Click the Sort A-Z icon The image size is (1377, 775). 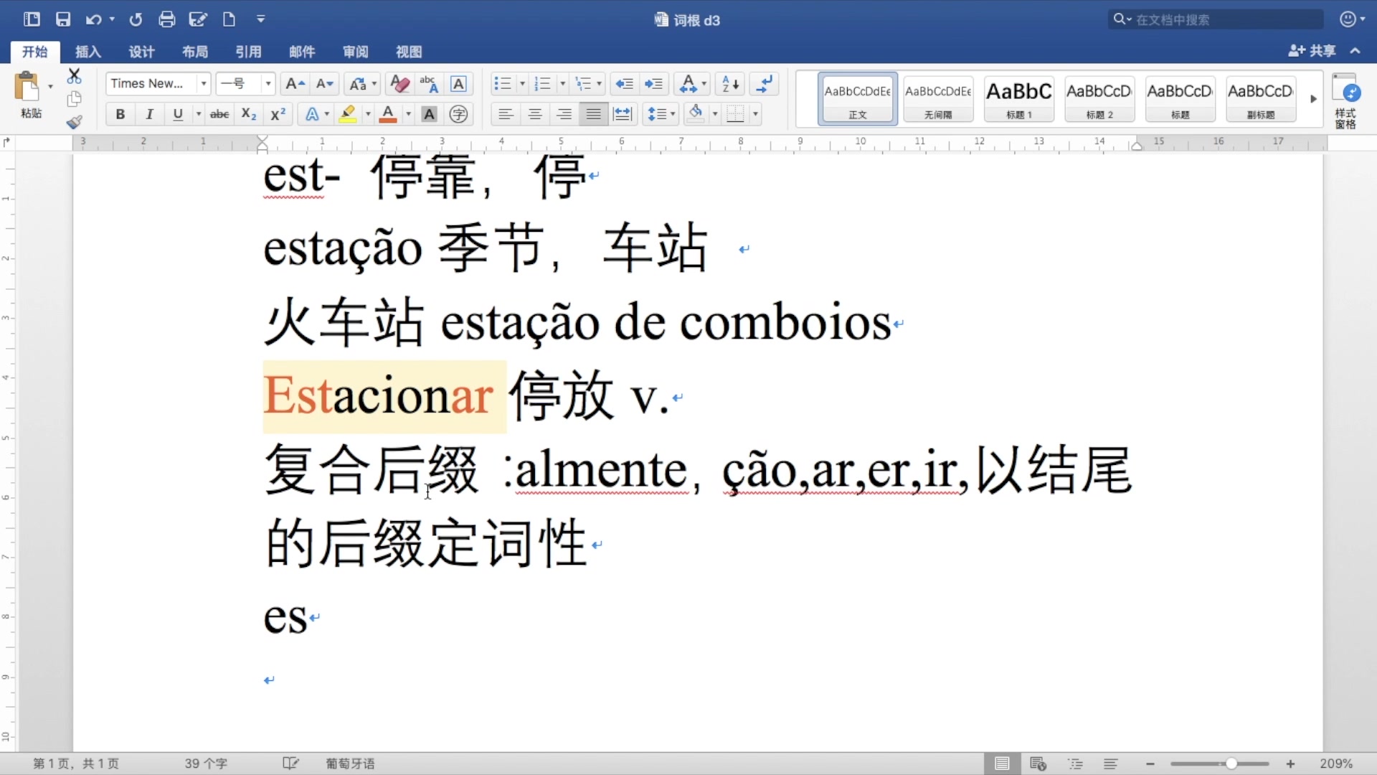point(731,84)
